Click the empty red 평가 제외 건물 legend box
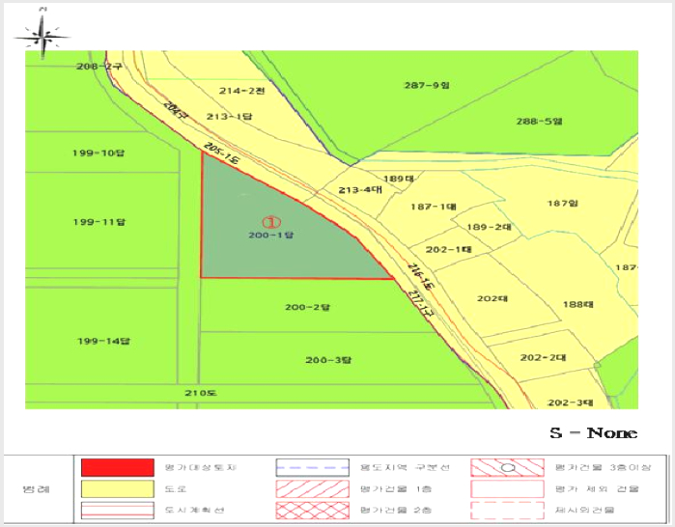The height and width of the screenshot is (527, 675). point(507,488)
